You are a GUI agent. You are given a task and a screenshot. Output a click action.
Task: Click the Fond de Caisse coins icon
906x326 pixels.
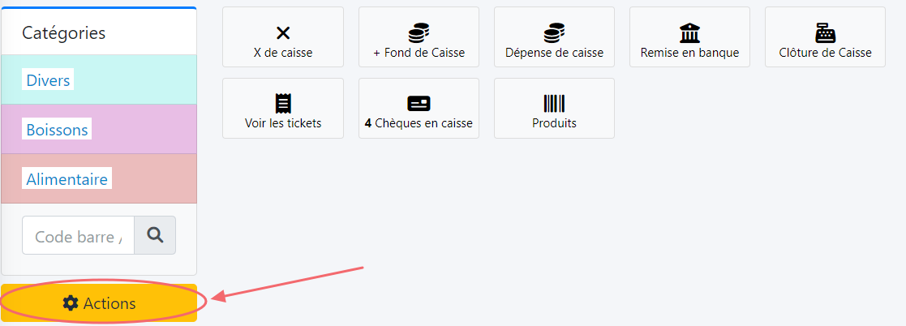(419, 33)
